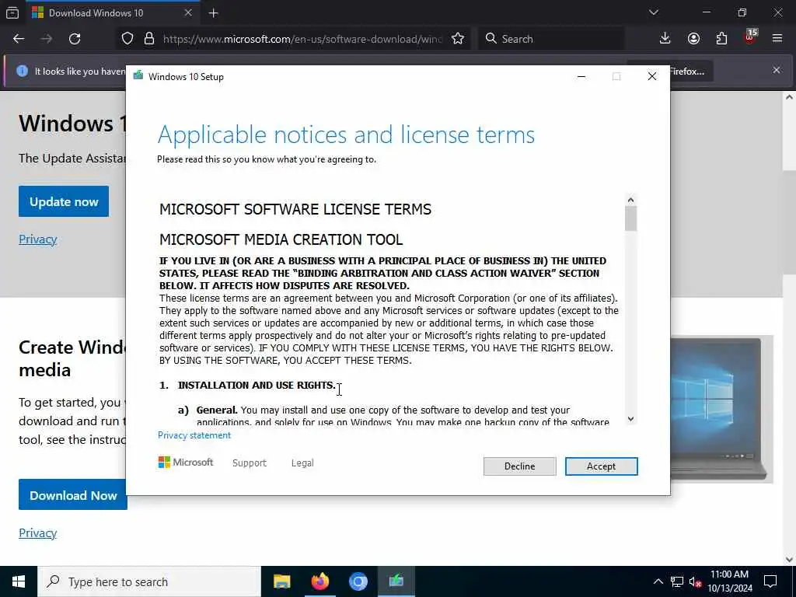Viewport: 796px width, 597px height.
Task: Open the Action Center notifications icon
Action: click(770, 581)
